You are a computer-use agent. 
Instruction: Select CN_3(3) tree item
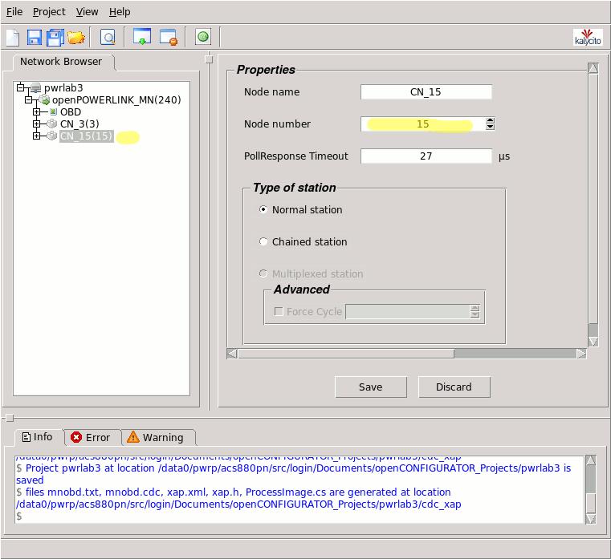79,124
